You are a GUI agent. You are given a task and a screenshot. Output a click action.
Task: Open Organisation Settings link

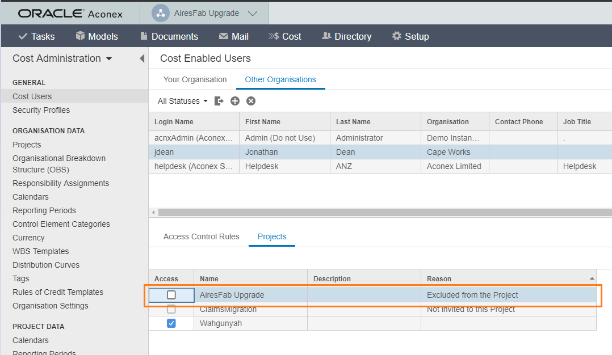tap(51, 306)
